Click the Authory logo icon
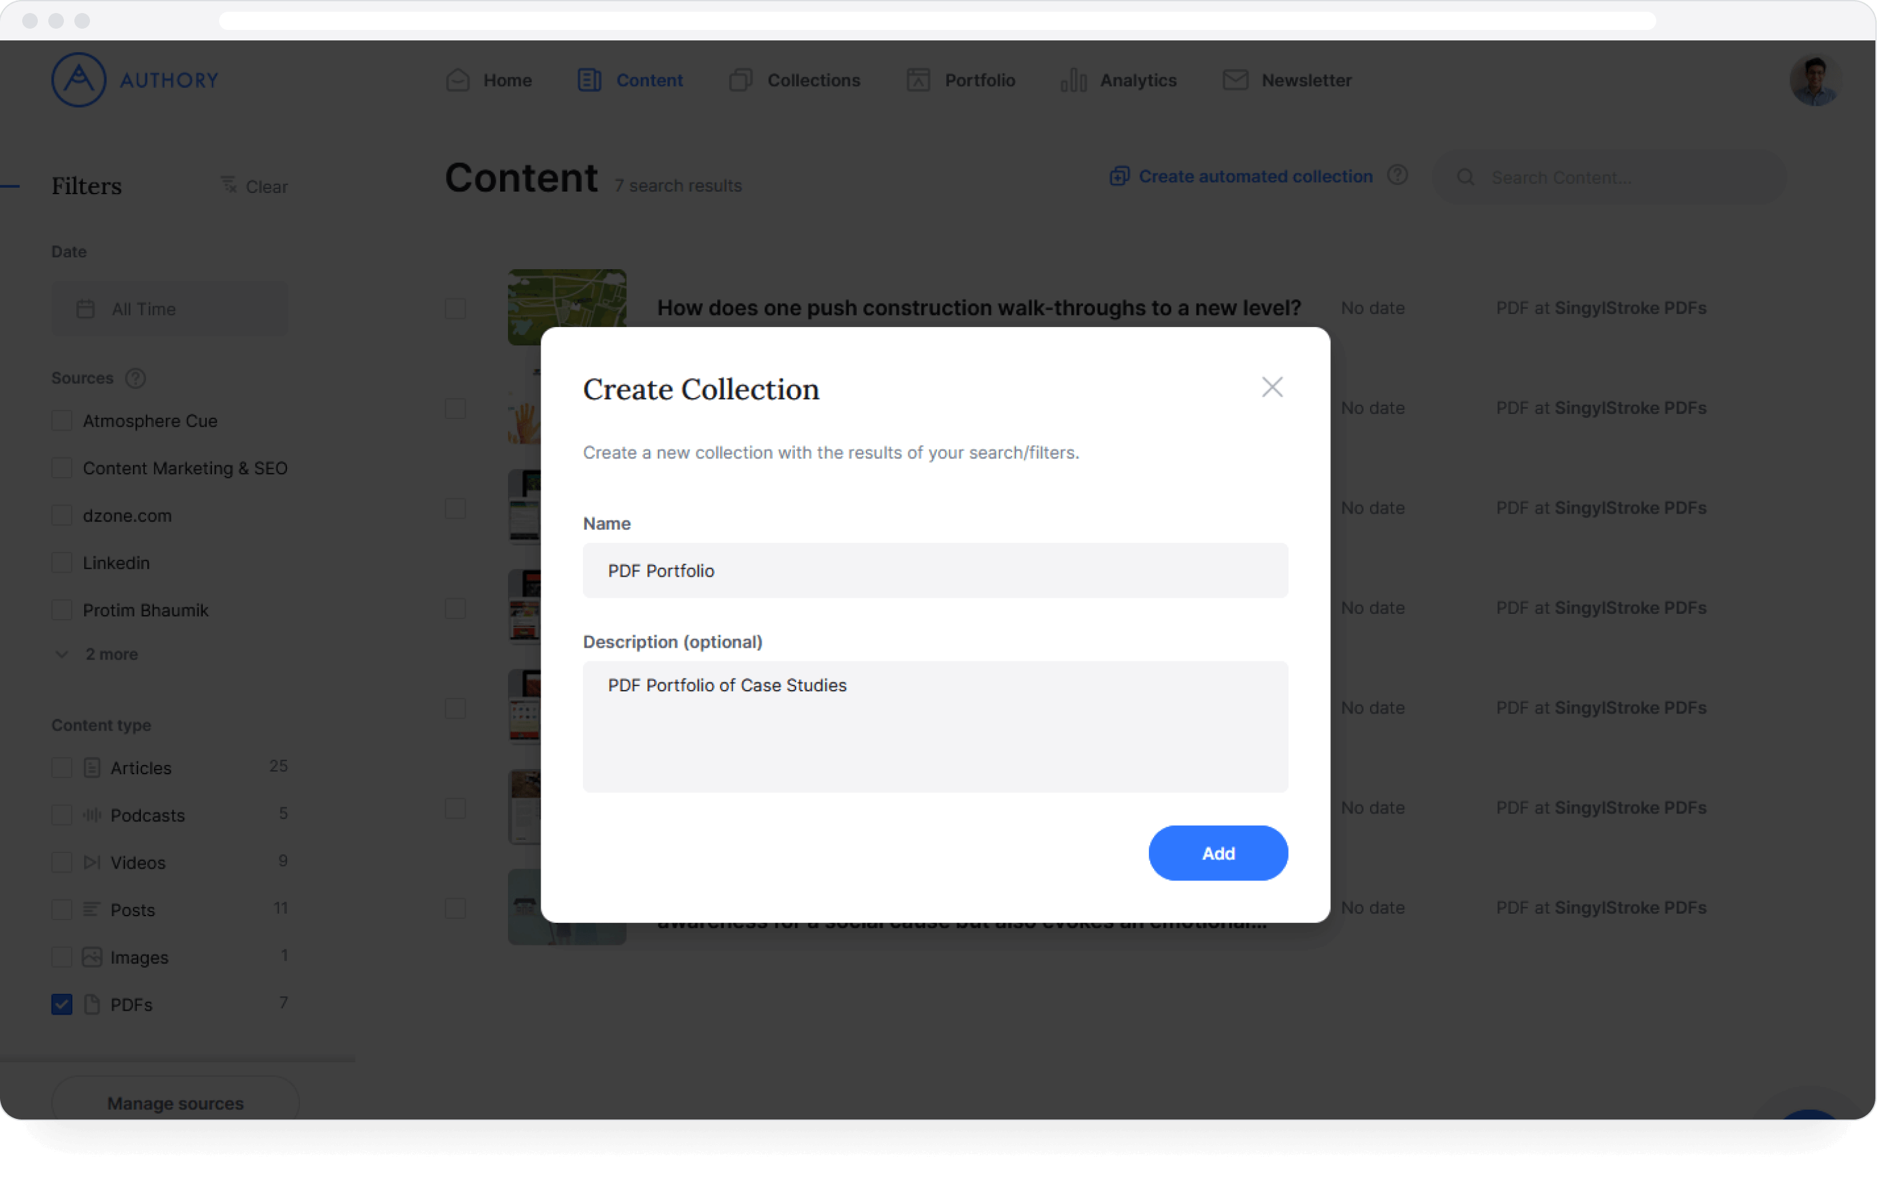Image resolution: width=1878 pixels, height=1186 pixels. pos(78,80)
